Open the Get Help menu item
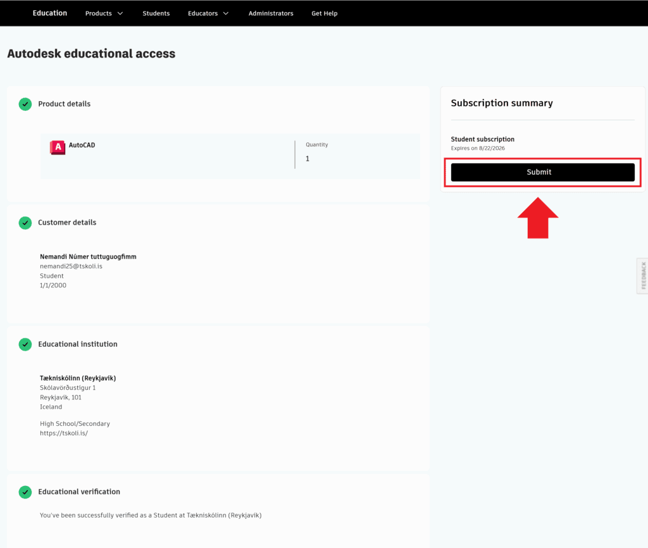This screenshot has height=548, width=648. [x=325, y=13]
